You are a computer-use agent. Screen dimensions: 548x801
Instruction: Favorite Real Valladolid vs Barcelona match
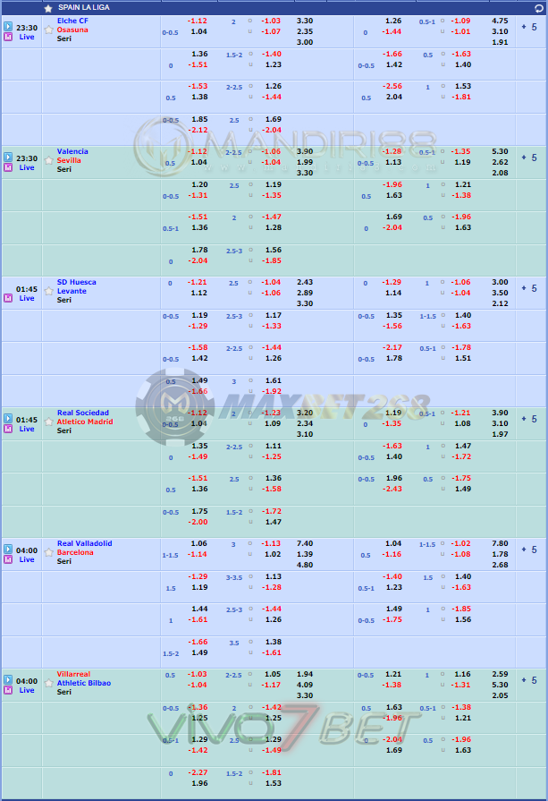pos(48,553)
